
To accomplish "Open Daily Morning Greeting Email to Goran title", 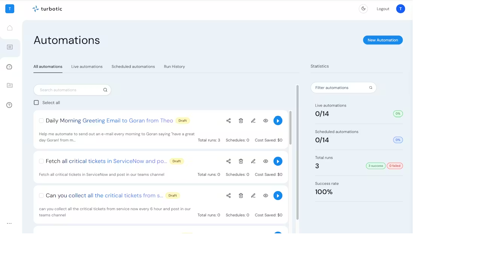I will (110, 121).
